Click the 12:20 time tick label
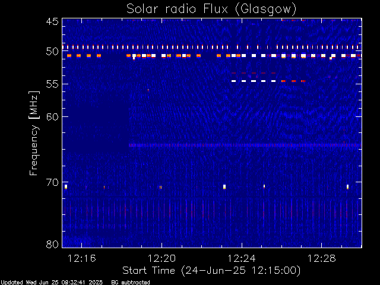 click(161, 258)
